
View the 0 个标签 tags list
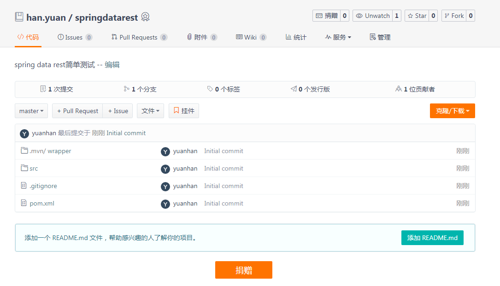(223, 89)
